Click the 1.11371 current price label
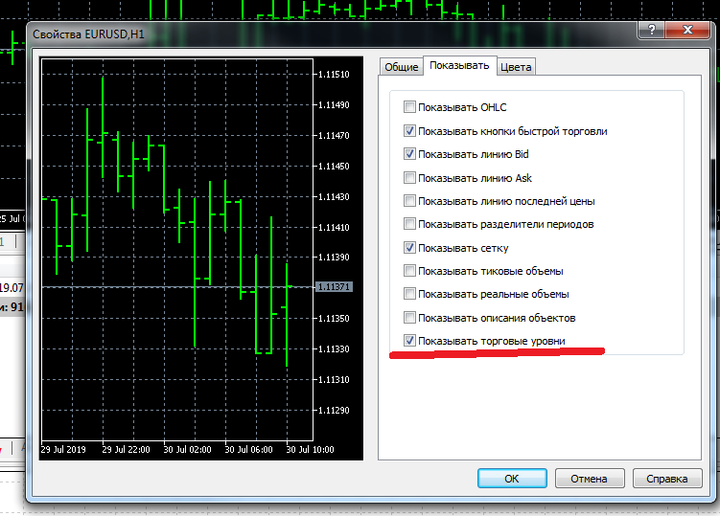 pyautogui.click(x=334, y=286)
